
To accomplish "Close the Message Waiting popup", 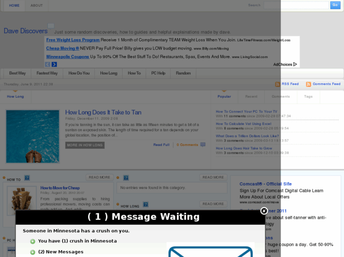I will point(264,211).
